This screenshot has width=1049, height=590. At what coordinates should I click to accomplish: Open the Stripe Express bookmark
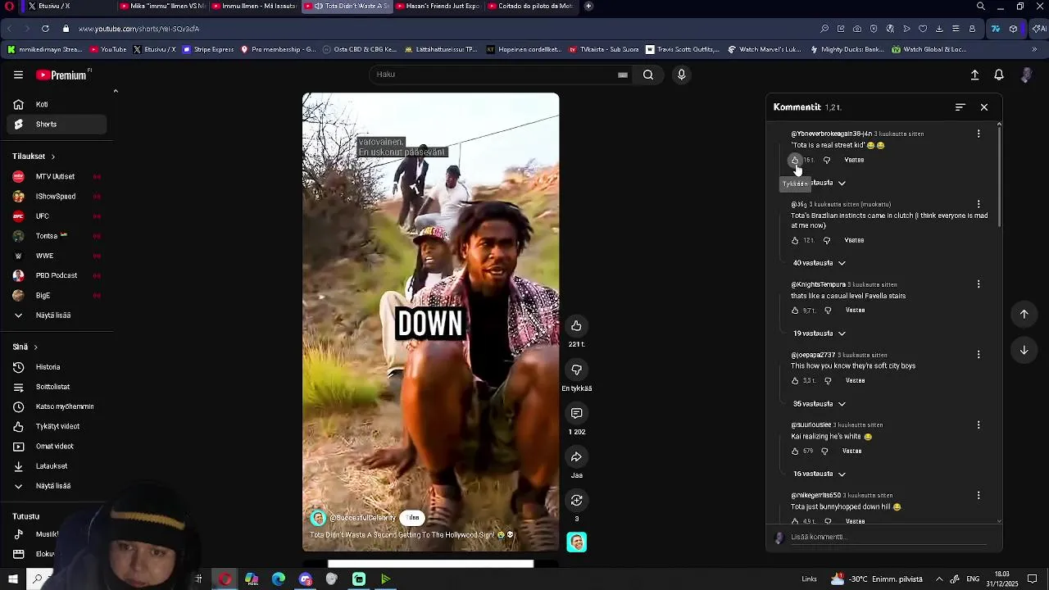pyautogui.click(x=208, y=49)
